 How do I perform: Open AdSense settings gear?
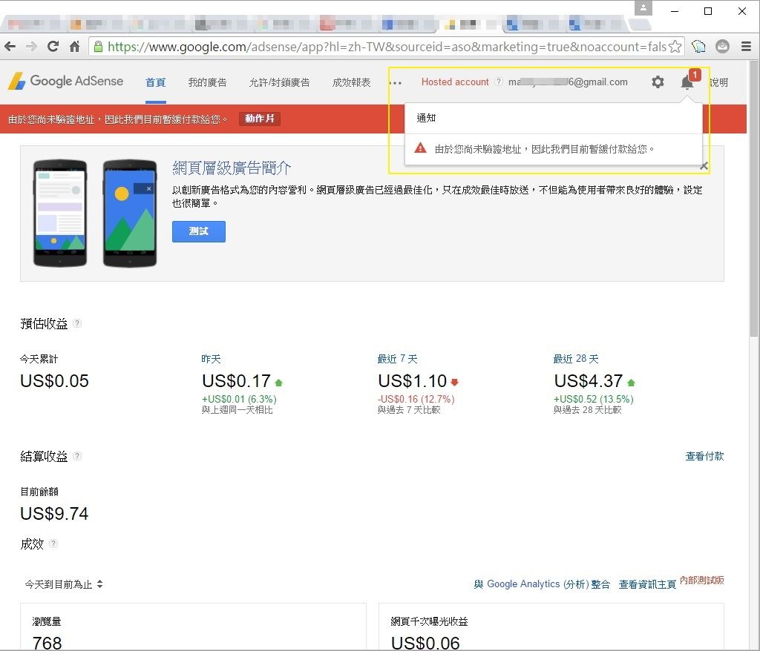pyautogui.click(x=658, y=82)
